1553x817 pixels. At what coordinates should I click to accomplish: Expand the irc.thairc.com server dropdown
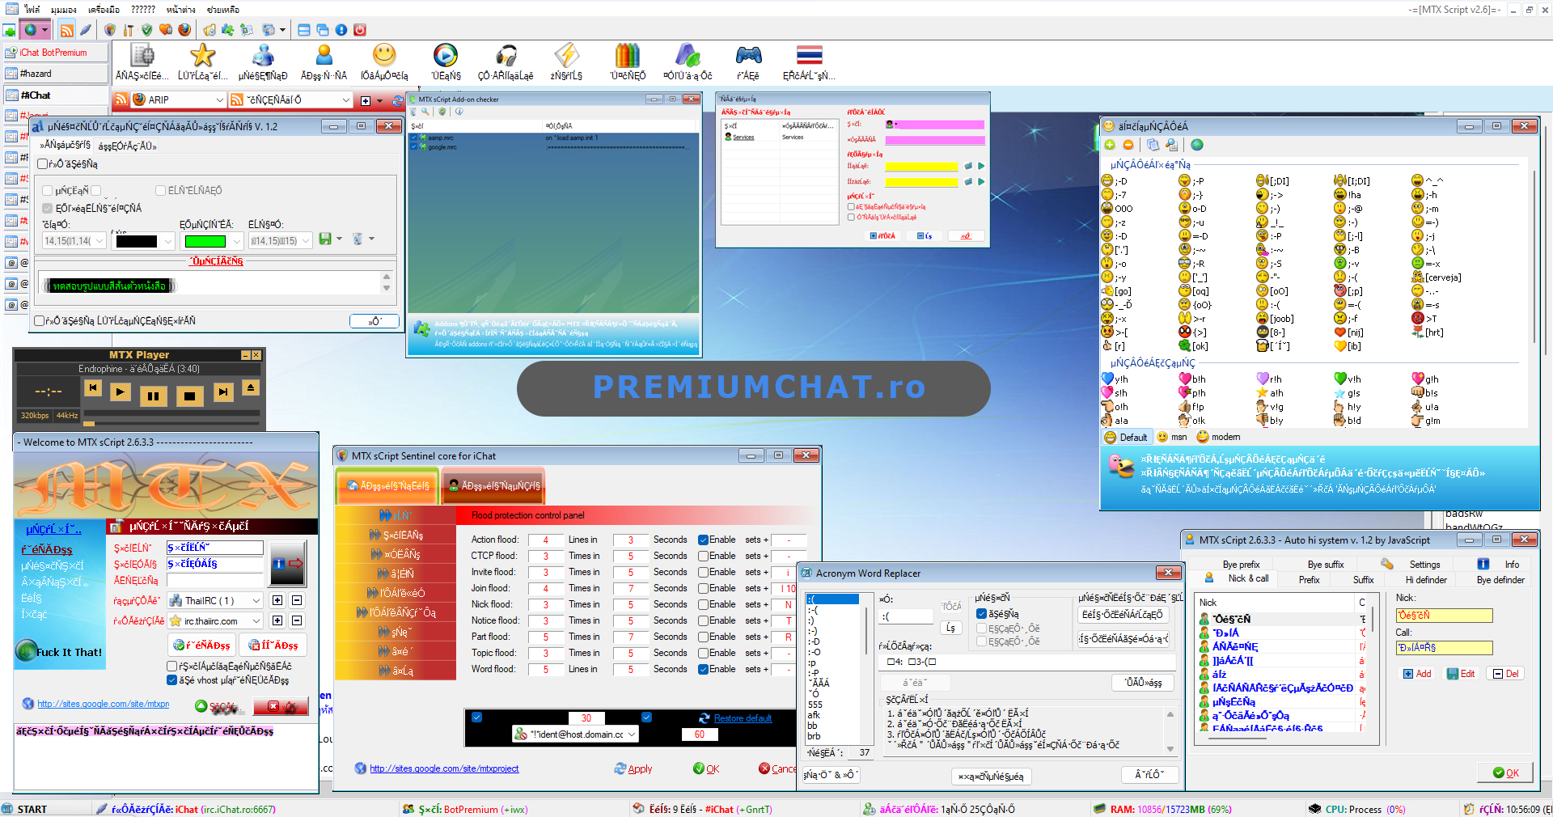point(256,621)
